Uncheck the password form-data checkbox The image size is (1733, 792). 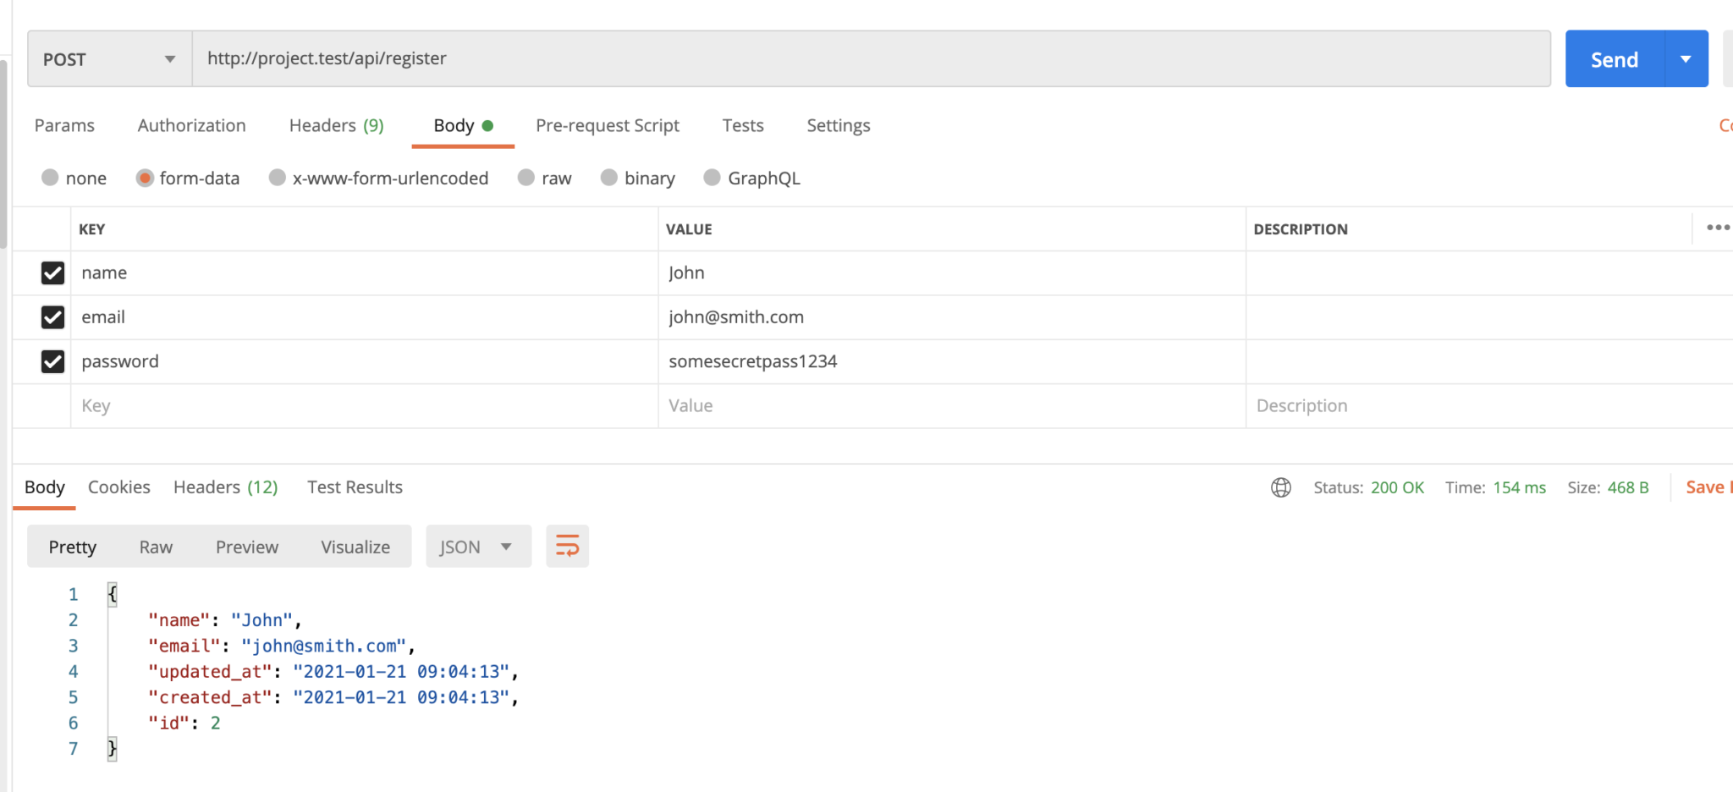pyautogui.click(x=52, y=361)
